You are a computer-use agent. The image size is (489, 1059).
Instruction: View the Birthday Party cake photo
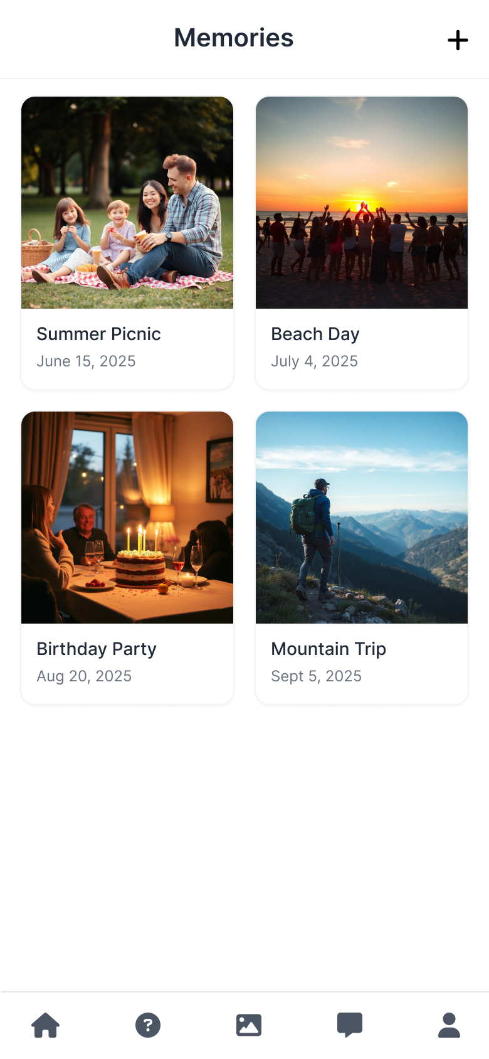(127, 518)
